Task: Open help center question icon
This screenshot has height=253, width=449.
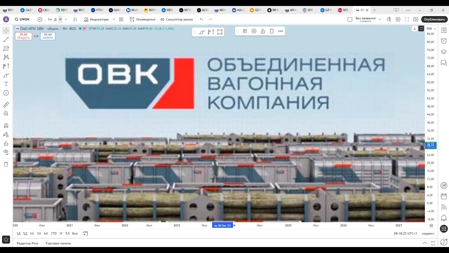Action: pyautogui.click(x=444, y=242)
